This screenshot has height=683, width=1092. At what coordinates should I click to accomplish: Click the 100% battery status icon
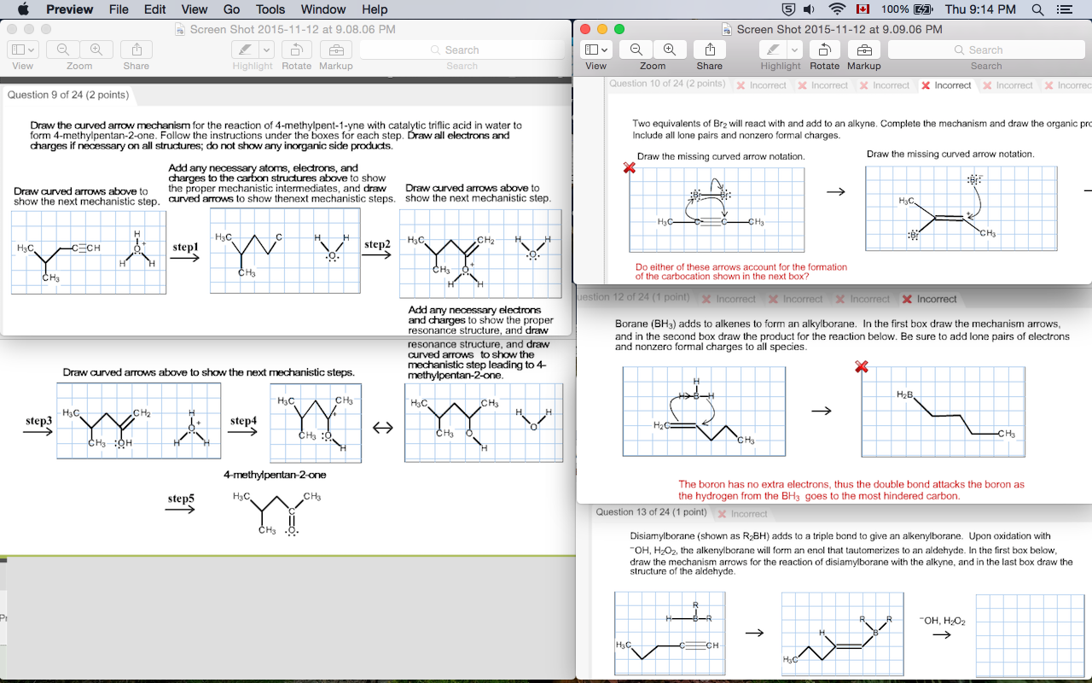click(907, 9)
